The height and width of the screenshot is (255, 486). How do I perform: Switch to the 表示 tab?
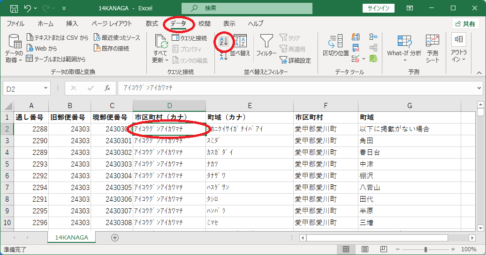click(x=229, y=23)
